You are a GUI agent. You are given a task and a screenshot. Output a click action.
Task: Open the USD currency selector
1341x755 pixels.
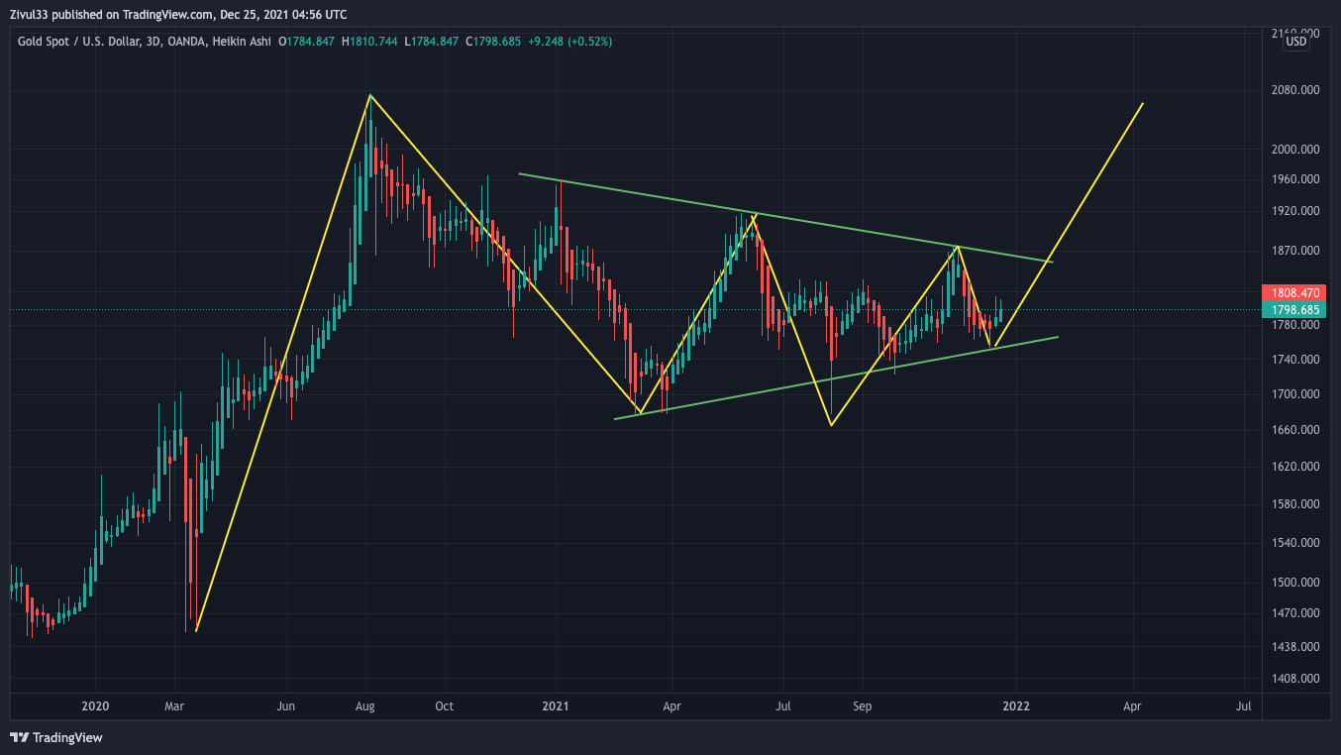pyautogui.click(x=1295, y=41)
